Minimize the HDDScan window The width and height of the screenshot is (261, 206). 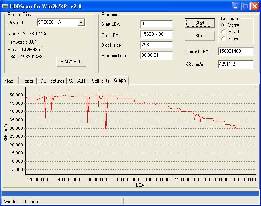click(x=236, y=6)
